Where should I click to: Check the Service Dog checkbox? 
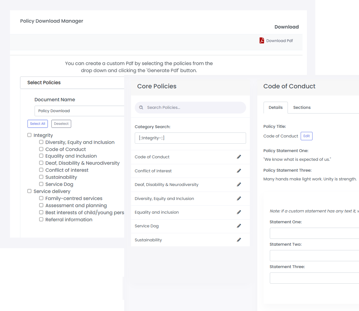(x=41, y=184)
